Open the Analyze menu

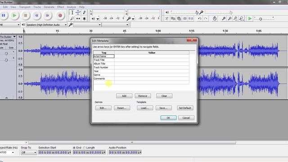coord(72,7)
